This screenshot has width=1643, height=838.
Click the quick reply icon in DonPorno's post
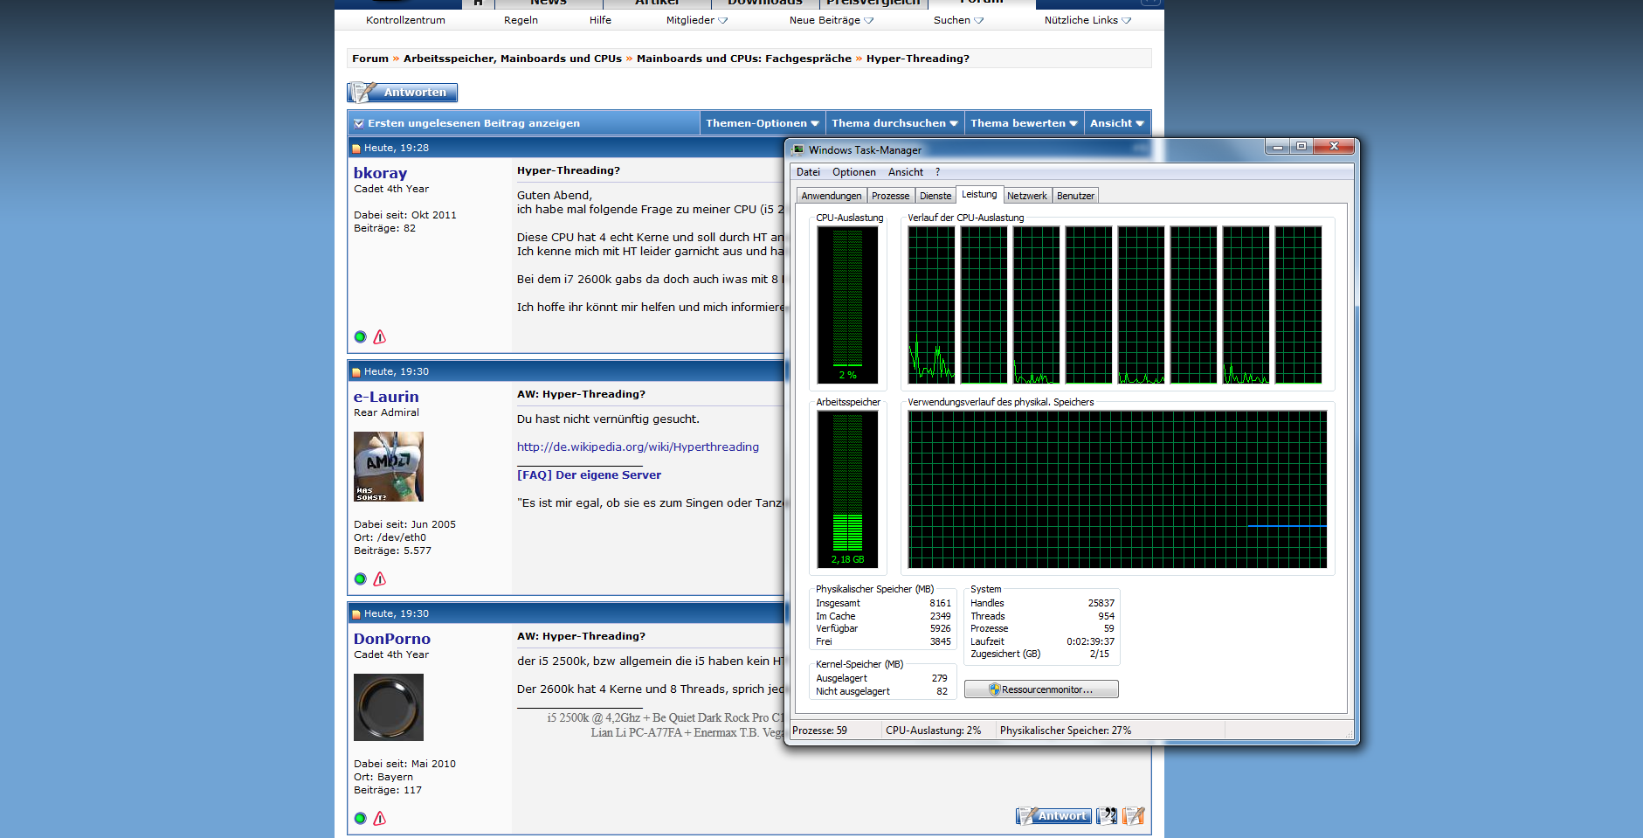pyautogui.click(x=1134, y=815)
